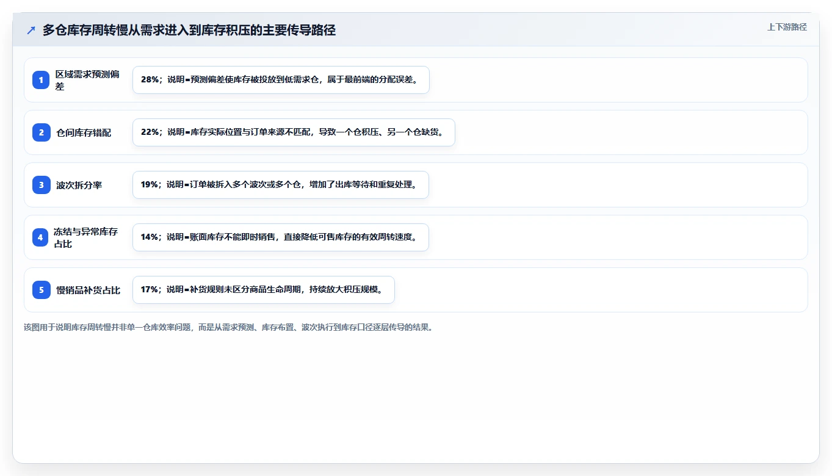Select step badge number 4
This screenshot has height=476, width=832.
[40, 237]
